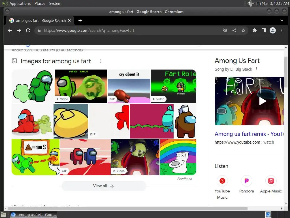Click the crossed-out eye icon in address bar
The image size is (290, 218).
225,30
